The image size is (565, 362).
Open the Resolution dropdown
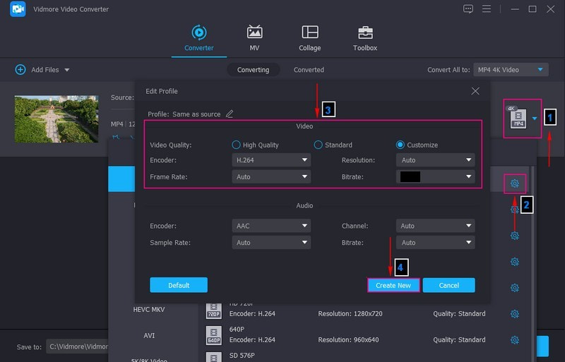click(435, 160)
